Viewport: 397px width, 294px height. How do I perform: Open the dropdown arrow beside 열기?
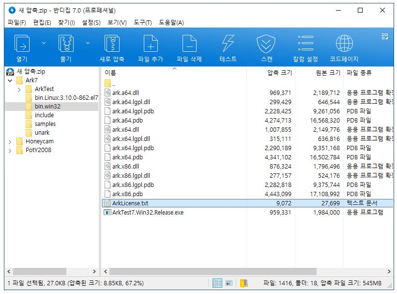click(x=44, y=43)
